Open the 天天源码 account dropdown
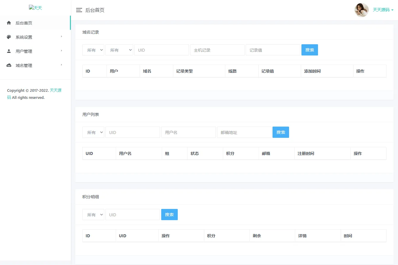Image resolution: width=398 pixels, height=265 pixels. click(383, 10)
